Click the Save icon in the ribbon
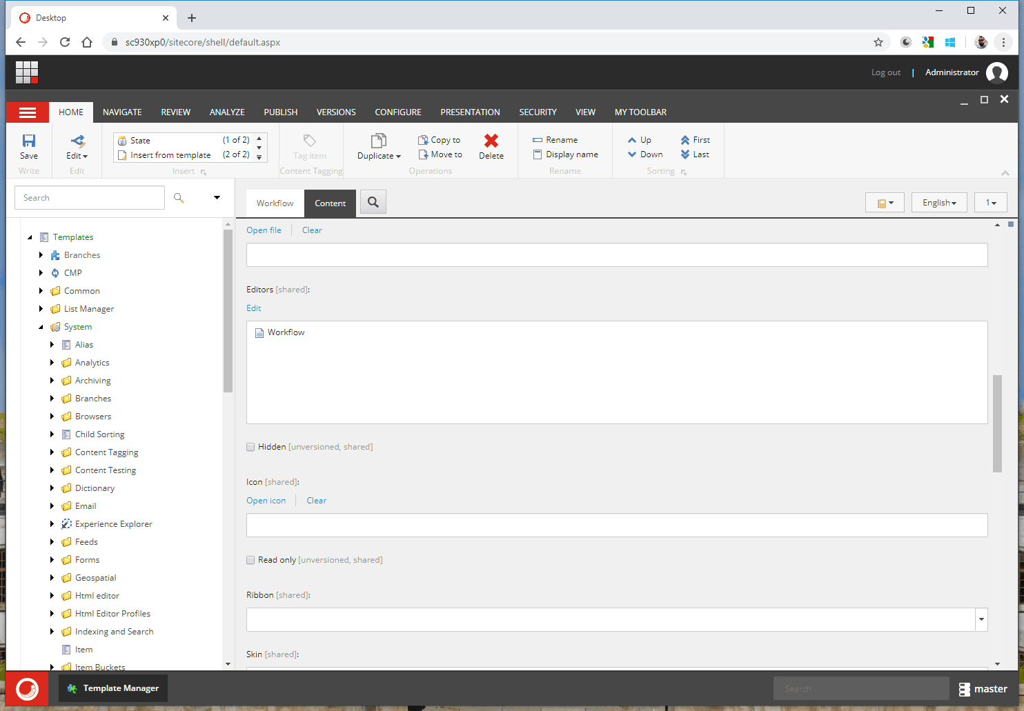The width and height of the screenshot is (1024, 711). click(x=29, y=141)
